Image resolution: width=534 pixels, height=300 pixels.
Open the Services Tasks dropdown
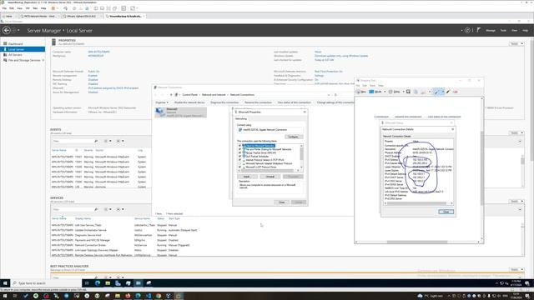click(x=516, y=202)
